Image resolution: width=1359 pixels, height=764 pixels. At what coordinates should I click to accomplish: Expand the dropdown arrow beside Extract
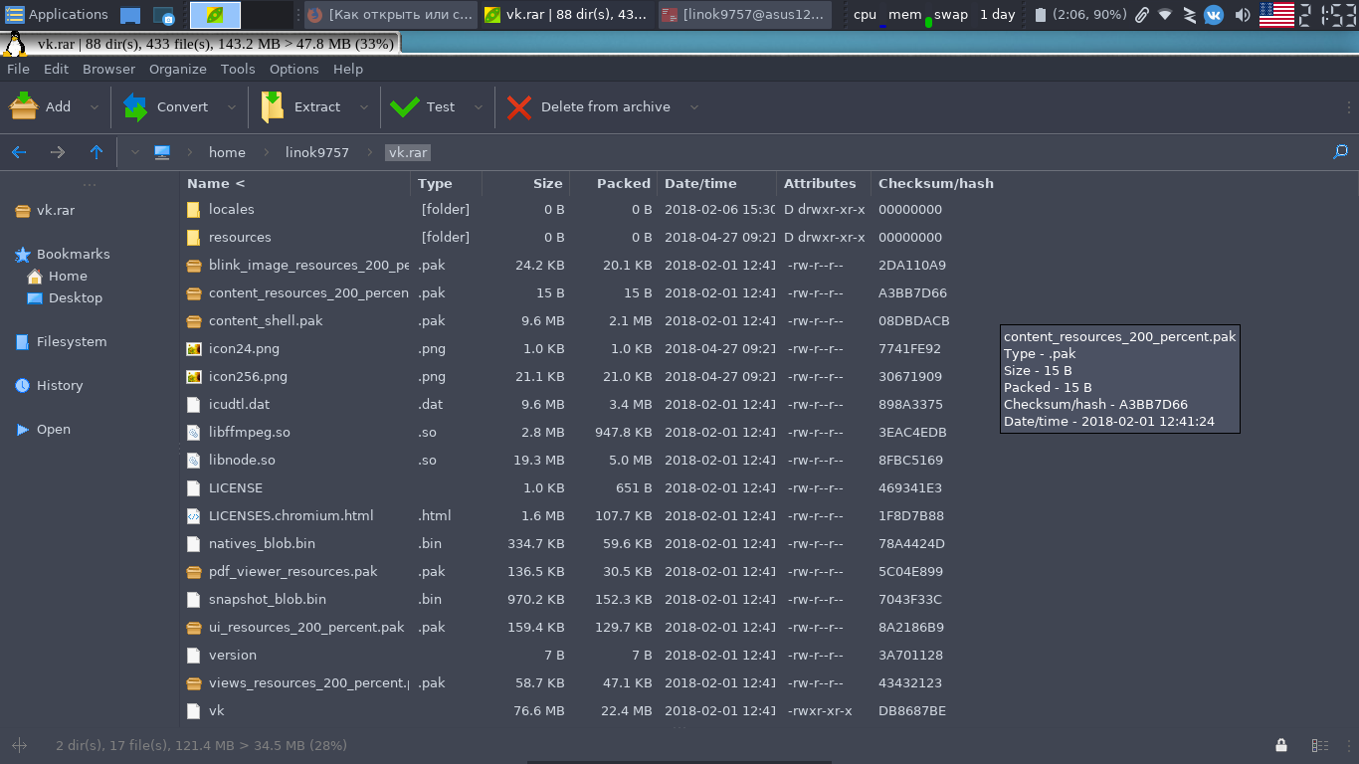[x=364, y=107]
